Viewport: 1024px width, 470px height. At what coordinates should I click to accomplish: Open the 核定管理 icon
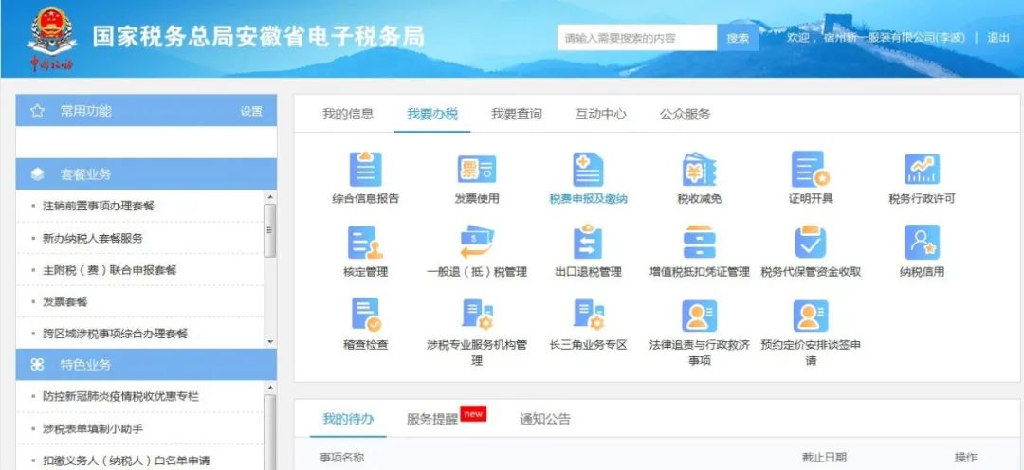pyautogui.click(x=365, y=243)
